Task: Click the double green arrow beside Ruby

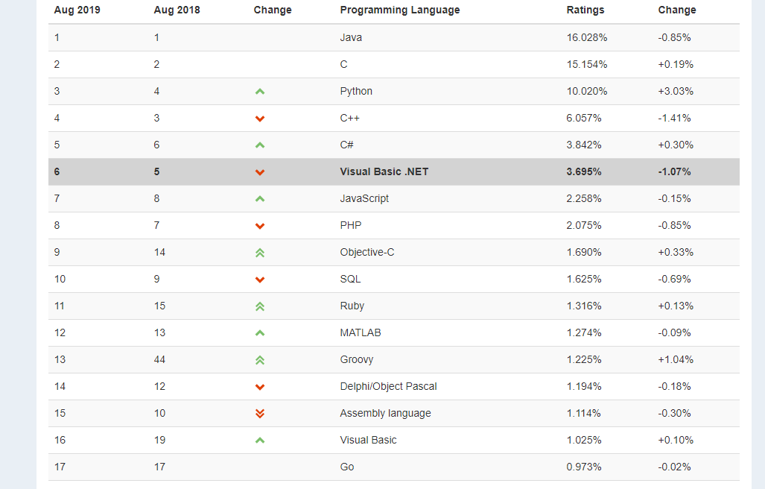Action: click(x=260, y=306)
